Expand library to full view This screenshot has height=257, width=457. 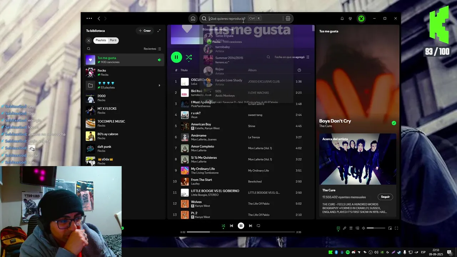(x=159, y=31)
